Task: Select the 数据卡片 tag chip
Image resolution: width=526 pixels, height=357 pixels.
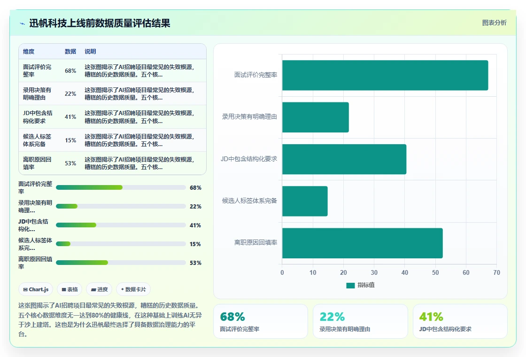Action: 133,289
